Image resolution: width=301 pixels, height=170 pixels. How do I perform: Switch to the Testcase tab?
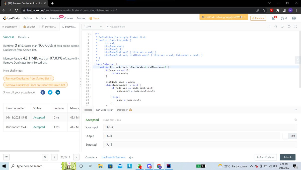pyautogui.click(x=88, y=110)
